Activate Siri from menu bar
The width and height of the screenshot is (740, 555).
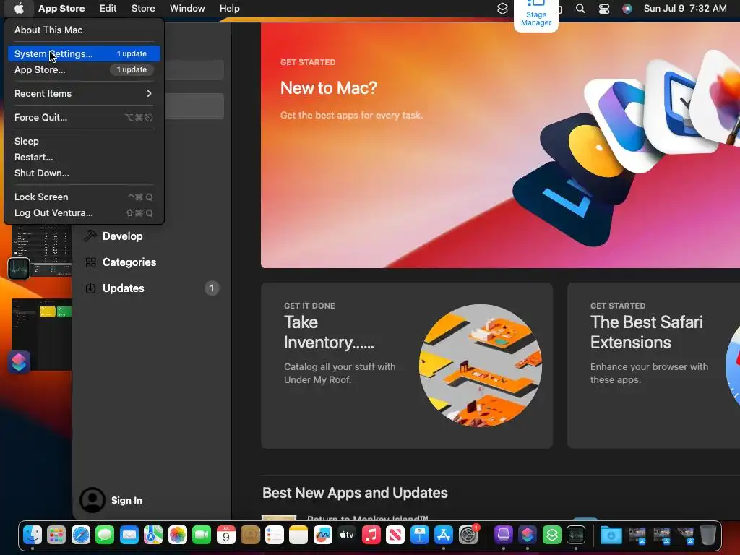(x=627, y=9)
